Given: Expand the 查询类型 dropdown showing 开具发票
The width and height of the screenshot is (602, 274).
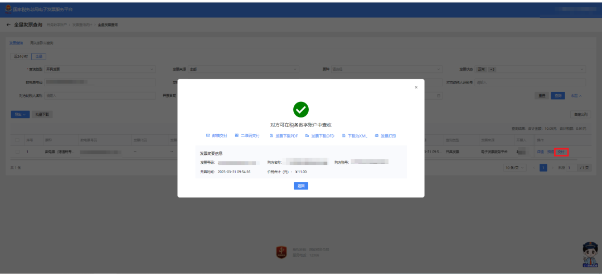Looking at the screenshot, I should (x=100, y=70).
